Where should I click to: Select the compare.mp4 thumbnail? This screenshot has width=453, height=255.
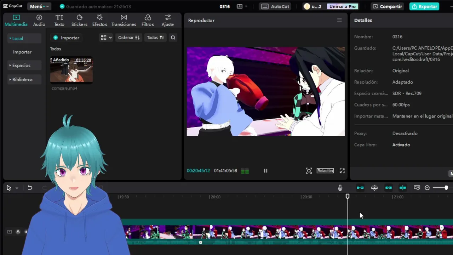(71, 70)
